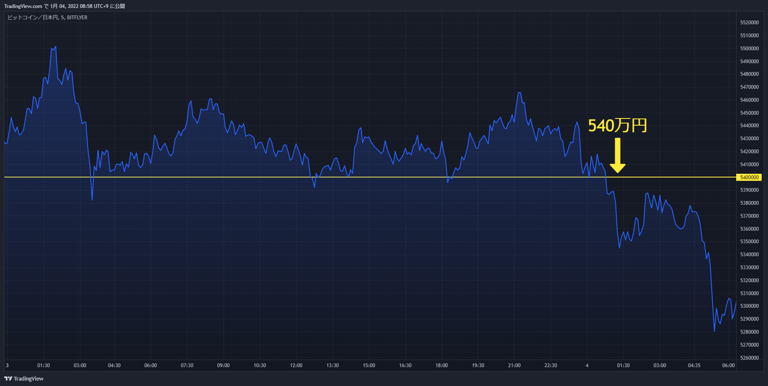This screenshot has height=386, width=768.
Task: Click the 5450000 price axis label
Action: pos(750,113)
